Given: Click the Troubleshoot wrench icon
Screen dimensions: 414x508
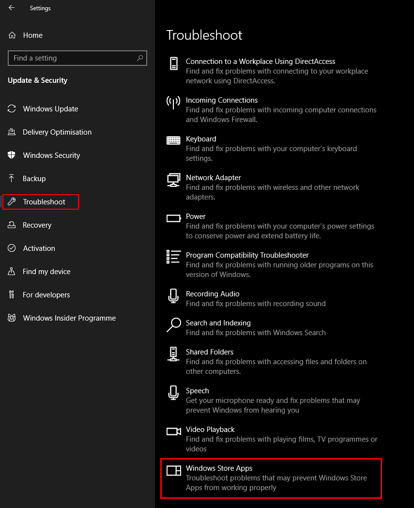Looking at the screenshot, I should tap(12, 201).
